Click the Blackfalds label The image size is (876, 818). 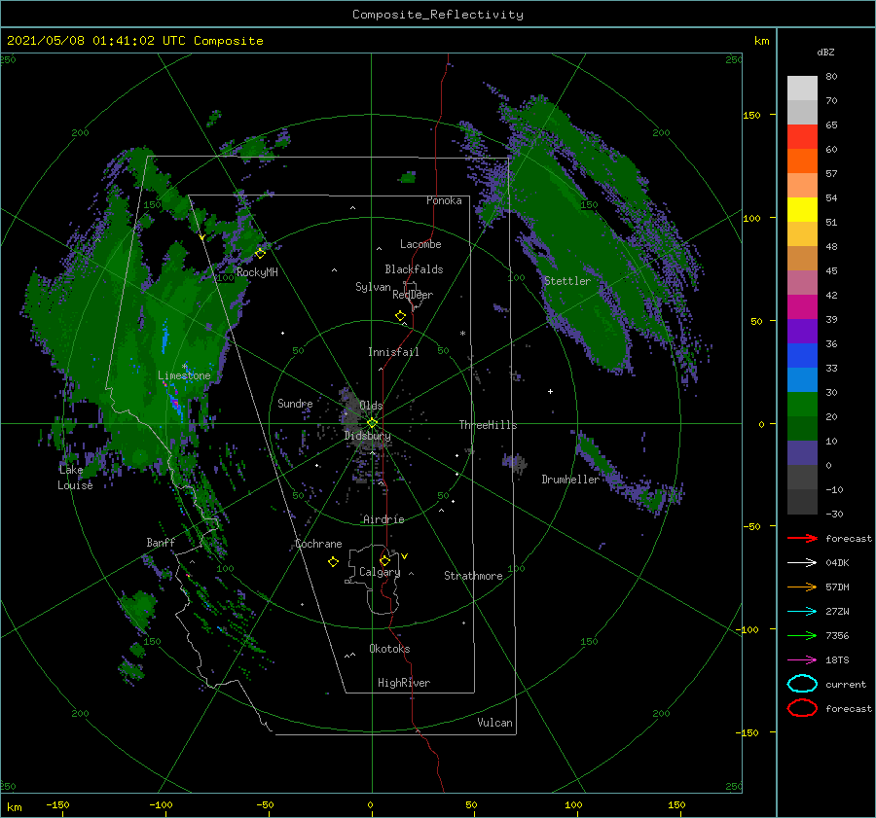coord(414,269)
